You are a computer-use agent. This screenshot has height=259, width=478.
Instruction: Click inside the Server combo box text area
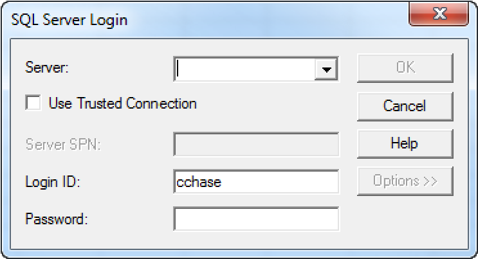coord(244,69)
